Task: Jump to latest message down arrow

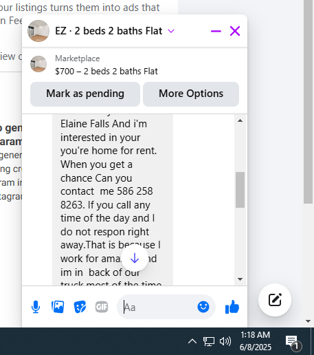Action: click(135, 258)
